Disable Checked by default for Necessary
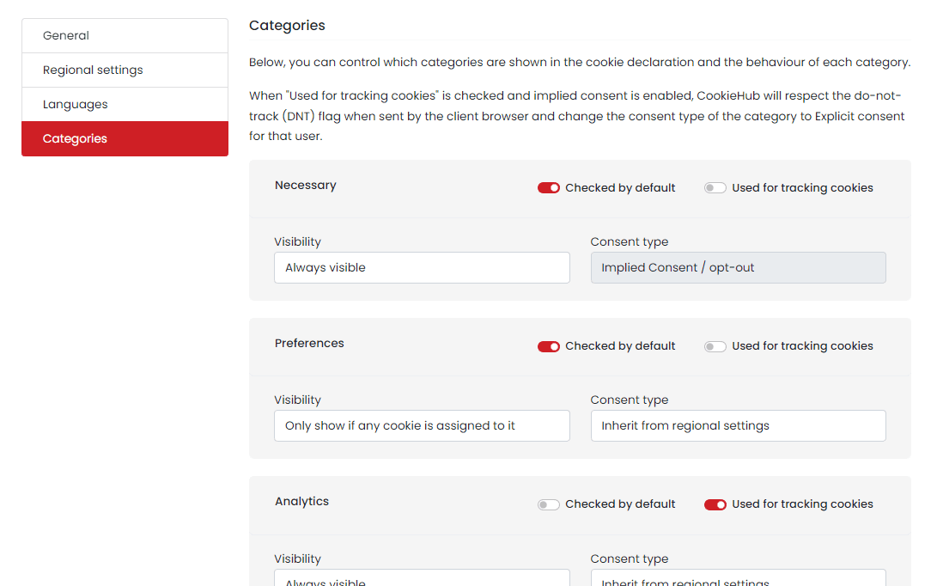The height and width of the screenshot is (586, 937). pyautogui.click(x=548, y=188)
